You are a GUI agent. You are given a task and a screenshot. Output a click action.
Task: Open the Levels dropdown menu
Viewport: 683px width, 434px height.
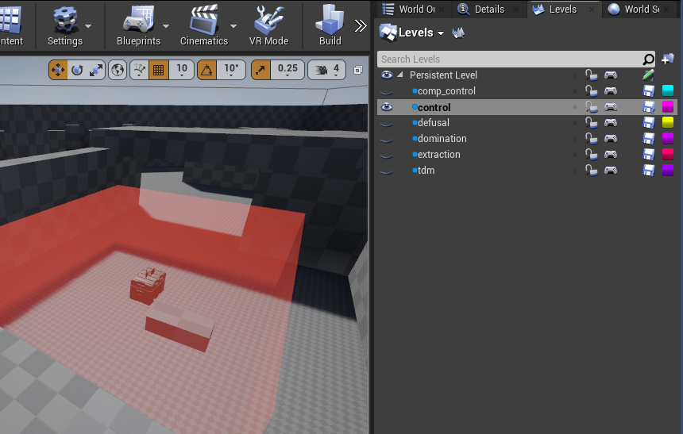(411, 33)
